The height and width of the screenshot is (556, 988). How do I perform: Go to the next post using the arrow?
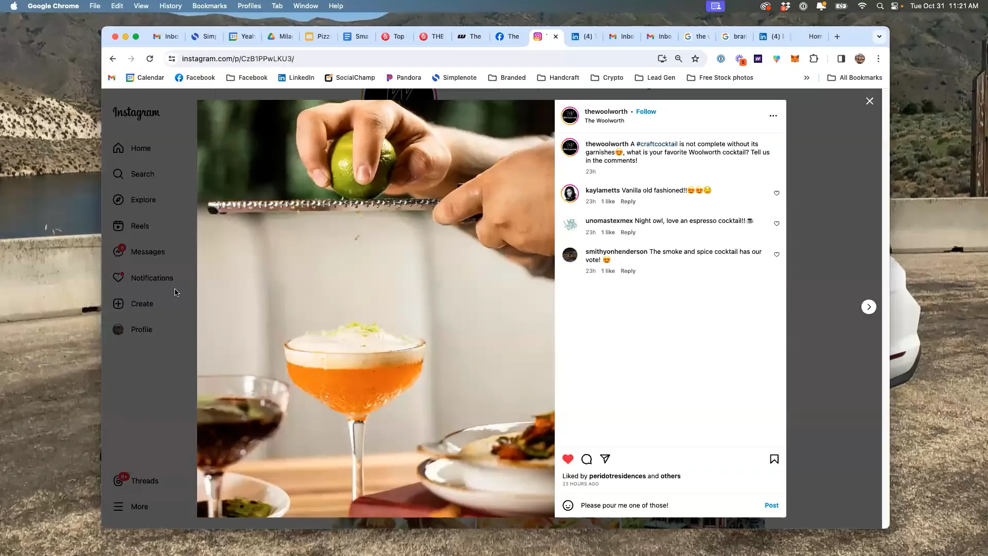click(869, 307)
